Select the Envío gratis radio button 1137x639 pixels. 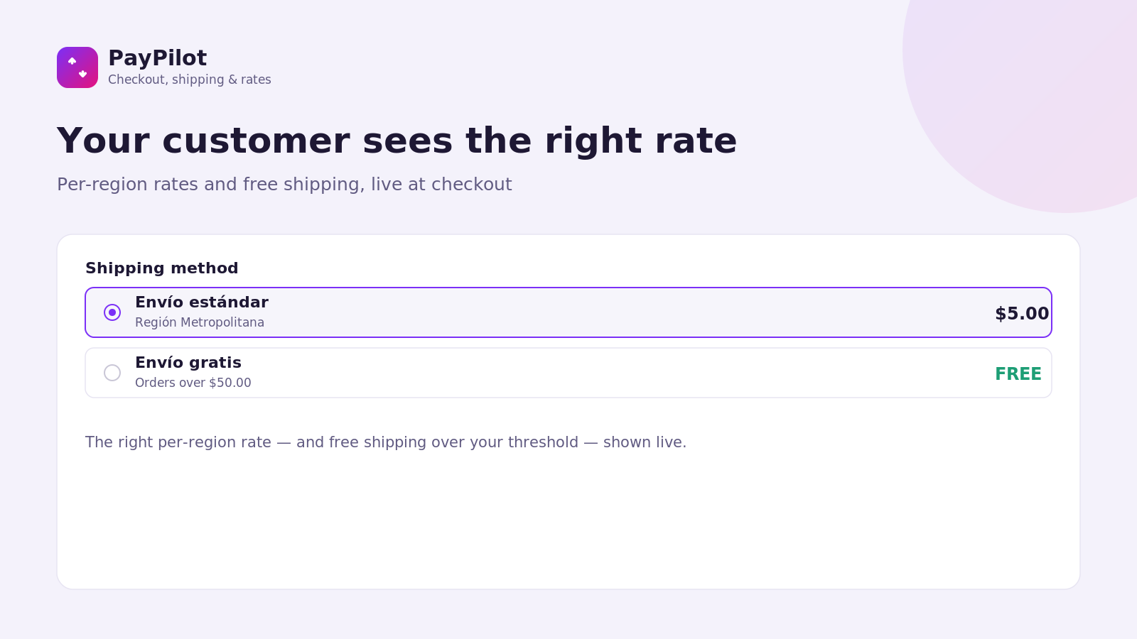[x=112, y=373]
